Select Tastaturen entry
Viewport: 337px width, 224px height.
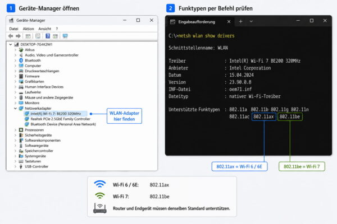click(33, 161)
